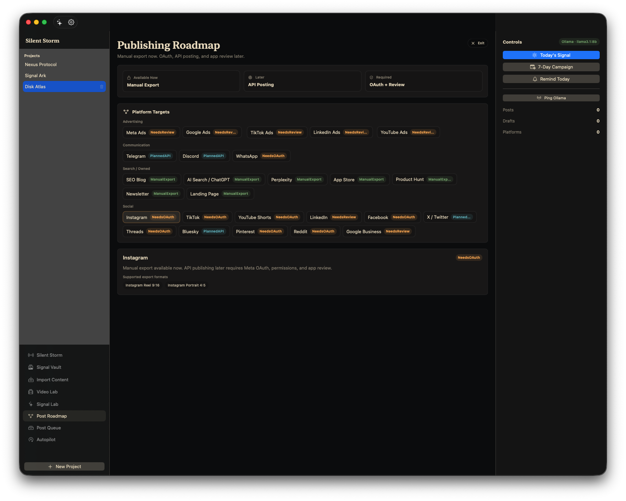Click the antenna icon on Ping Ollama
Screen dimensions: 626x501
click(539, 98)
